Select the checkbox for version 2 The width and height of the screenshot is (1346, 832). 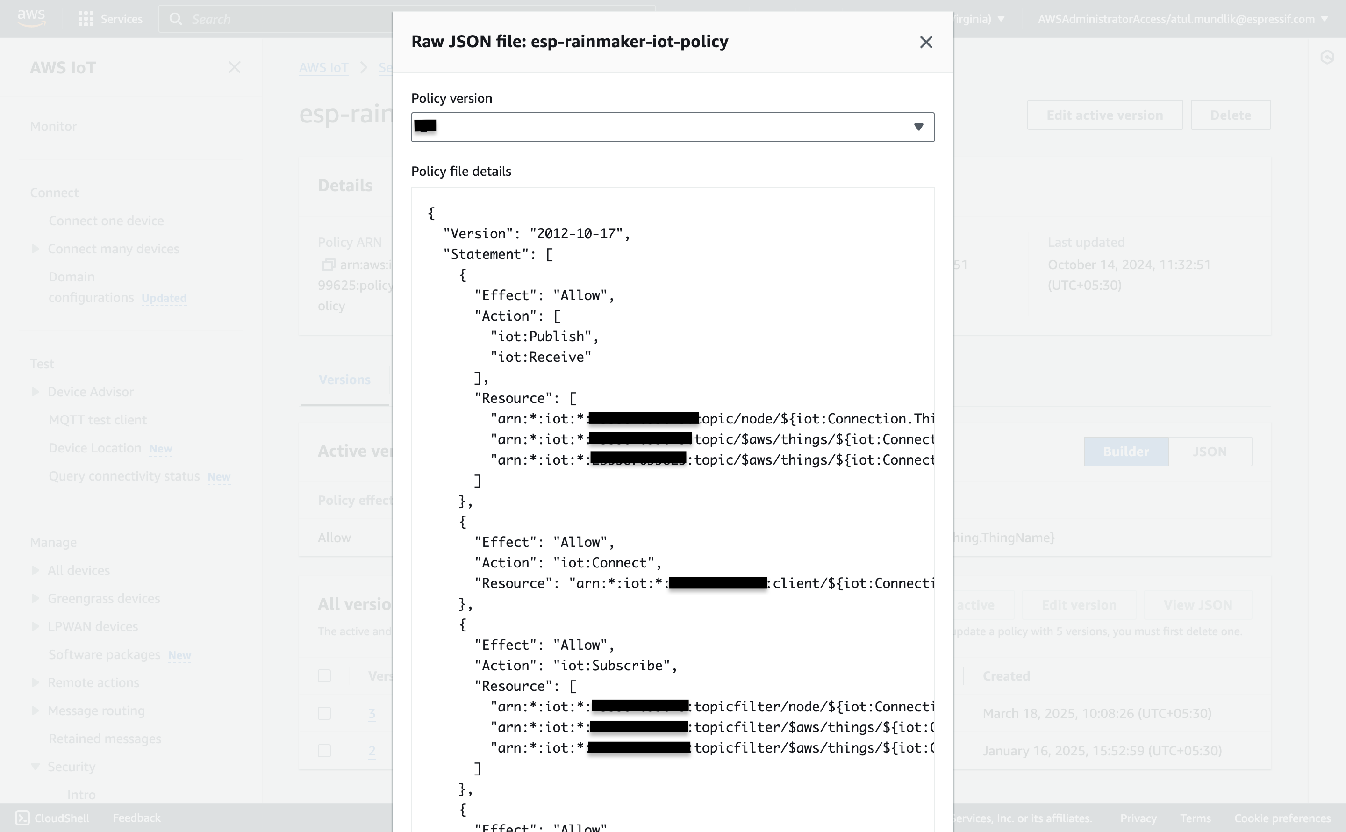(x=324, y=751)
